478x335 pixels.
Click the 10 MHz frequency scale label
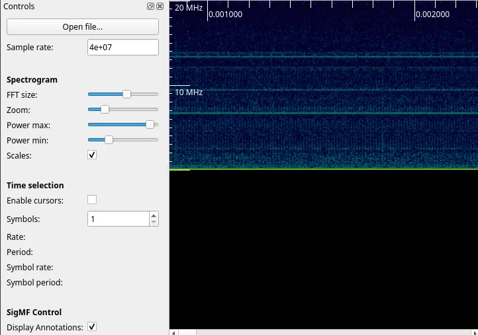(x=189, y=93)
